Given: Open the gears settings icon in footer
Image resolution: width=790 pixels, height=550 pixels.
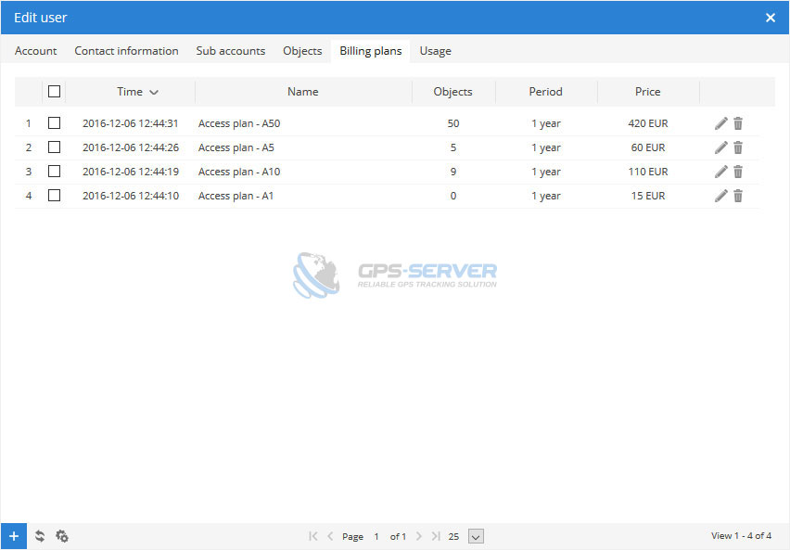Looking at the screenshot, I should [x=62, y=536].
